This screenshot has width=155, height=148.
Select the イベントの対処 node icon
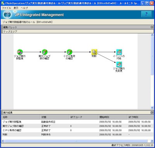pyautogui.click(x=119, y=52)
